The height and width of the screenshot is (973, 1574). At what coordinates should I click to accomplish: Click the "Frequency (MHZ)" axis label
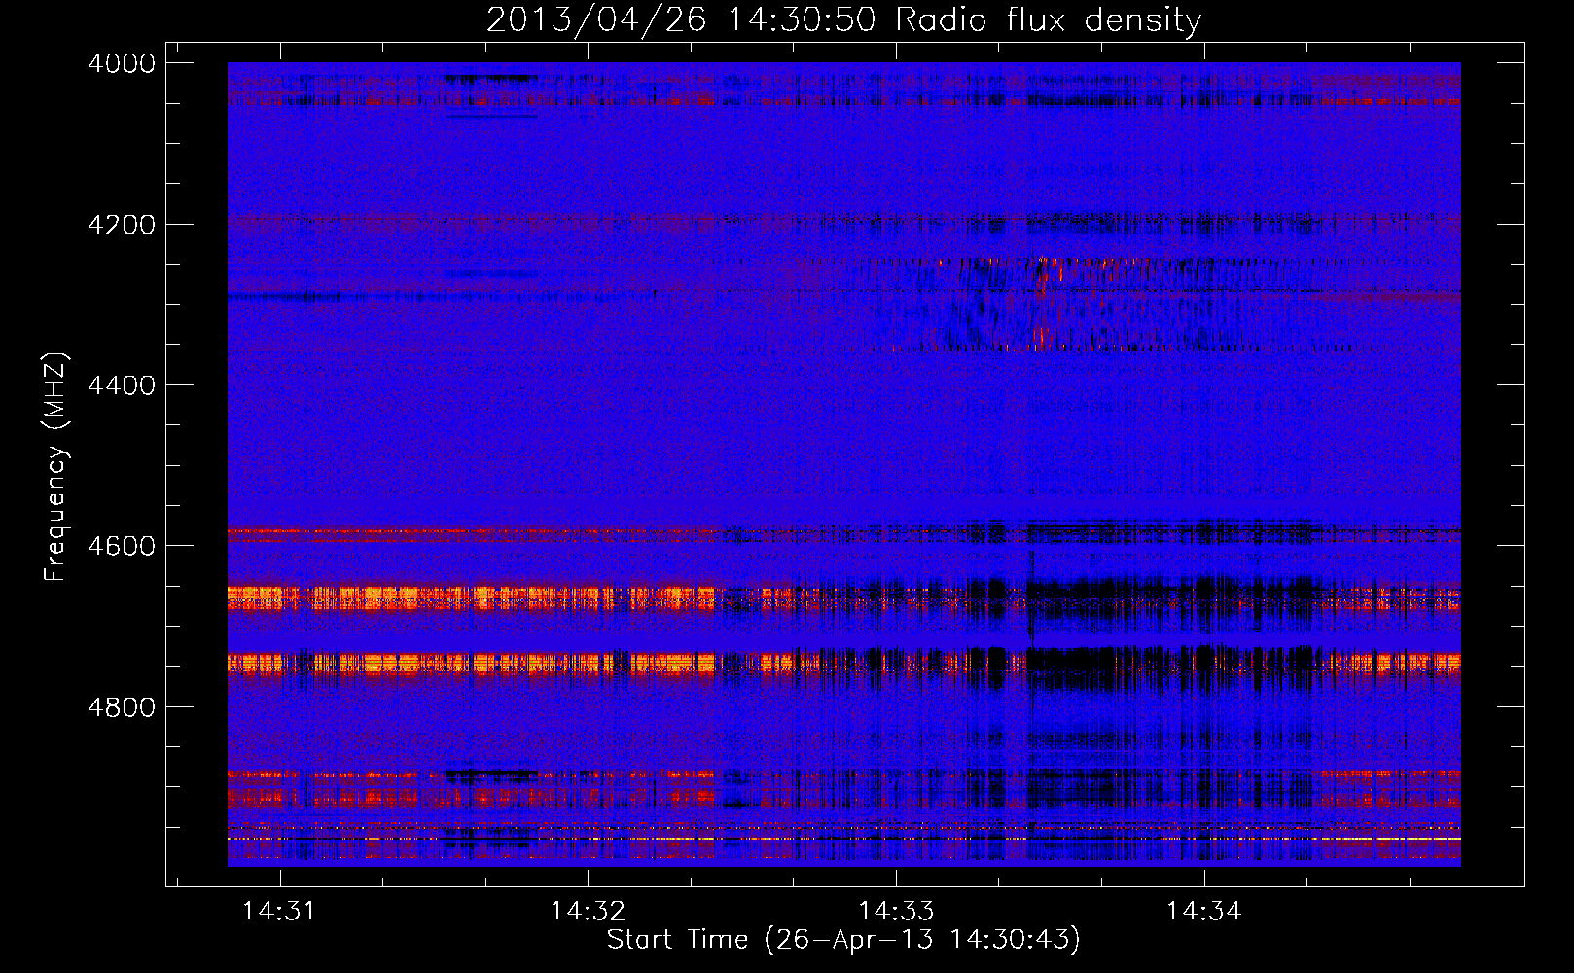click(55, 467)
